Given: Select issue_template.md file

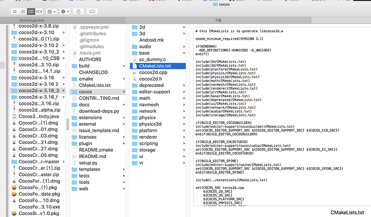Looking at the screenshot, I should click(x=98, y=131).
